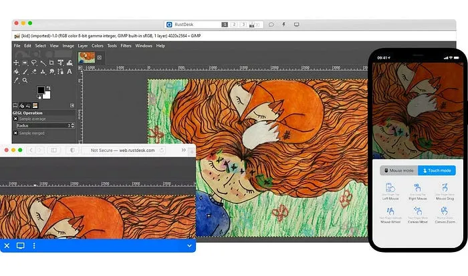Open the Colors menu
Screen dimensions: 468x276
[x=98, y=46]
